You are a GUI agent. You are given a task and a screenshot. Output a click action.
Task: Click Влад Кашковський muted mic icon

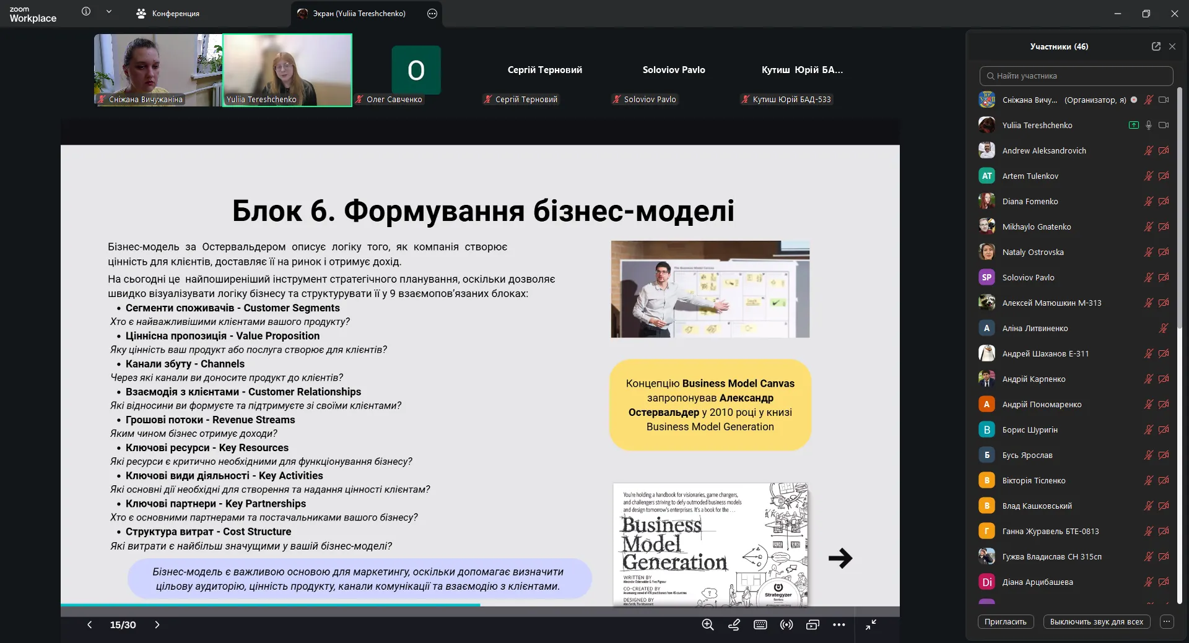(1148, 506)
